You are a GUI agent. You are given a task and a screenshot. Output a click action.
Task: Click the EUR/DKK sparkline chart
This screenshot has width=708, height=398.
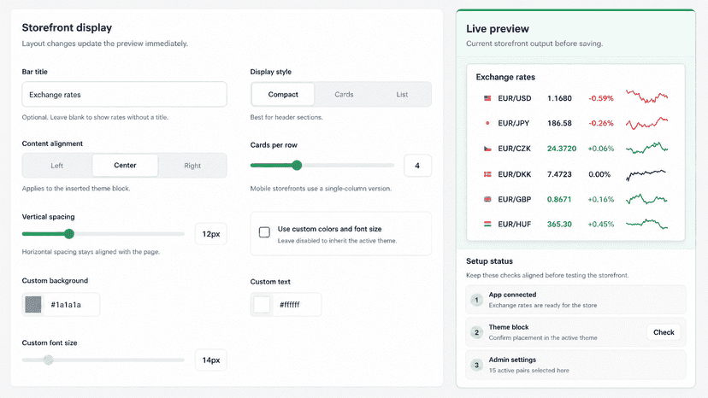646,174
